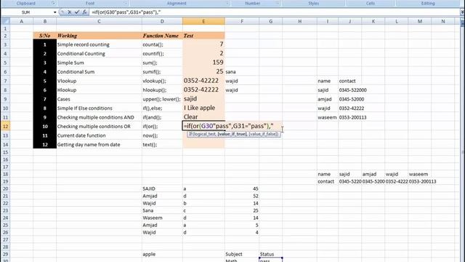Click the Select All corner button
This screenshot has width=465, height=262.
click(x=5, y=21)
